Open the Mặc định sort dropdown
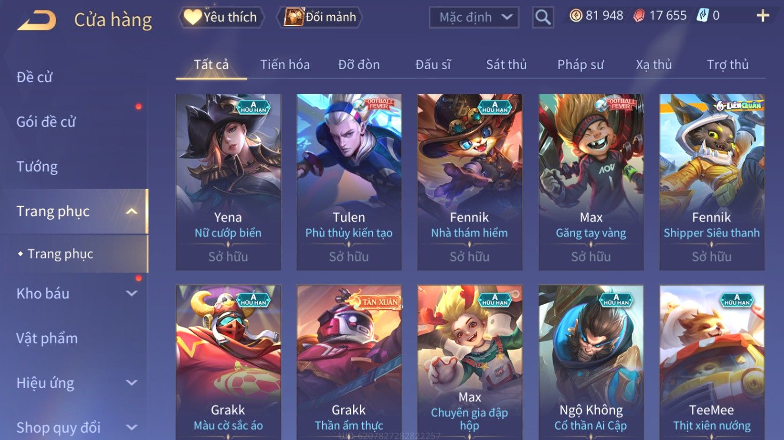This screenshot has width=784, height=440. click(x=474, y=17)
